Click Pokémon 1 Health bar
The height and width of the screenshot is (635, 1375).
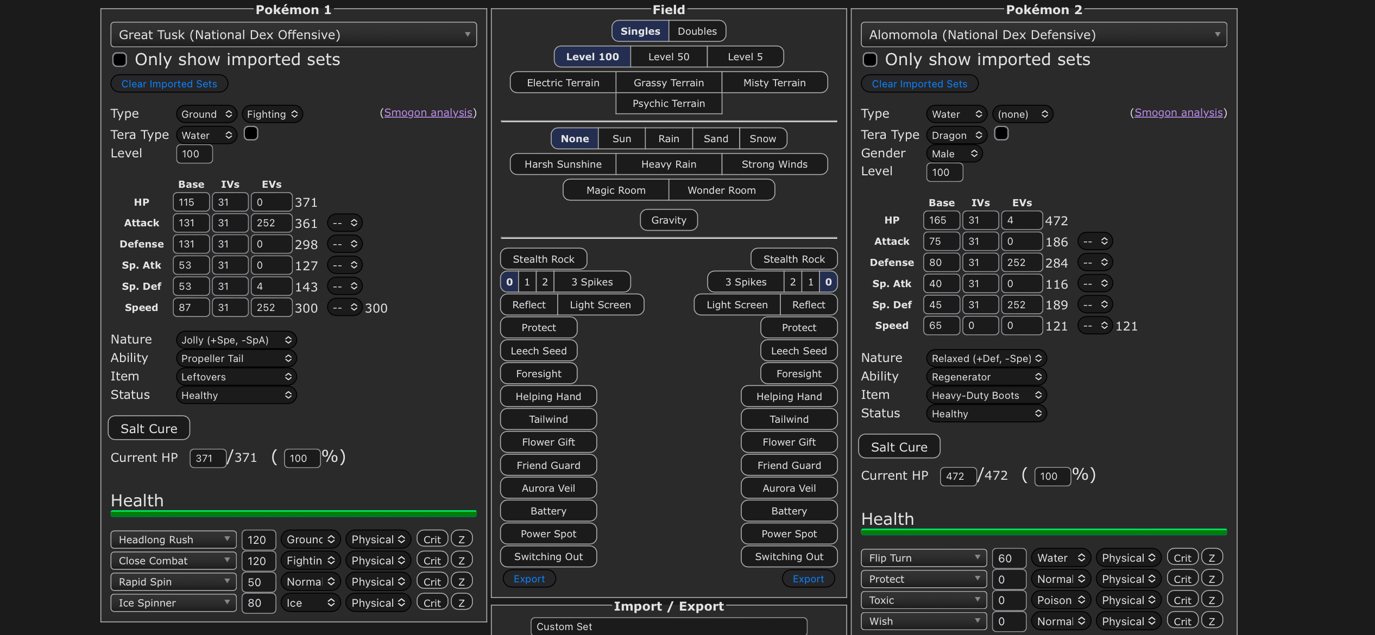(x=294, y=513)
